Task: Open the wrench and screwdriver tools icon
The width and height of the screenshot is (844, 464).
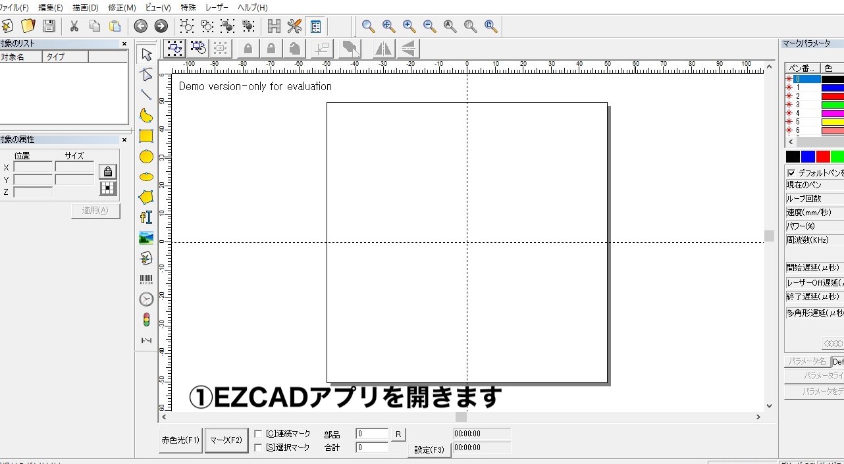Action: point(295,26)
